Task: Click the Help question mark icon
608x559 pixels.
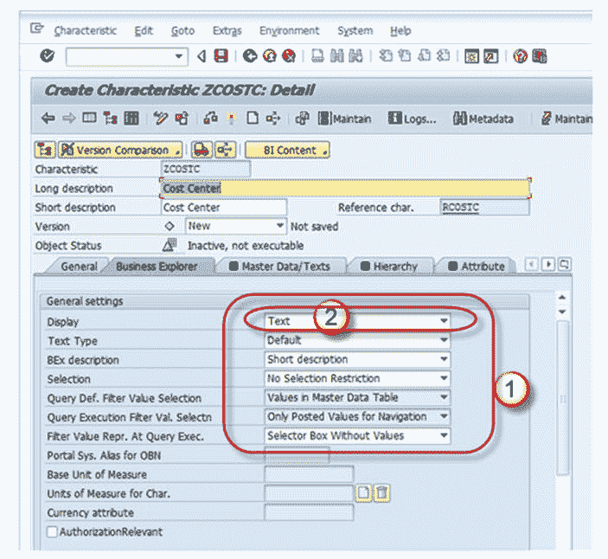Action: (x=520, y=56)
